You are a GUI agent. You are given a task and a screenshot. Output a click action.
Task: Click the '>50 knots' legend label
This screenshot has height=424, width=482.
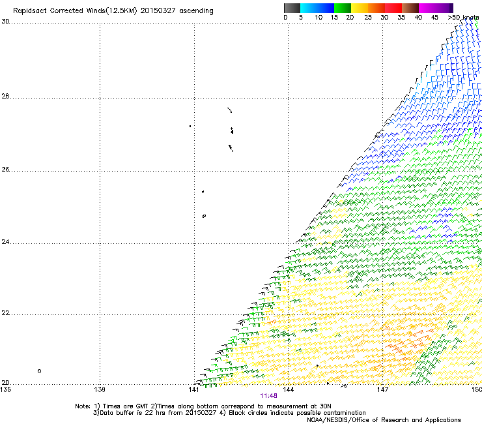pyautogui.click(x=463, y=18)
